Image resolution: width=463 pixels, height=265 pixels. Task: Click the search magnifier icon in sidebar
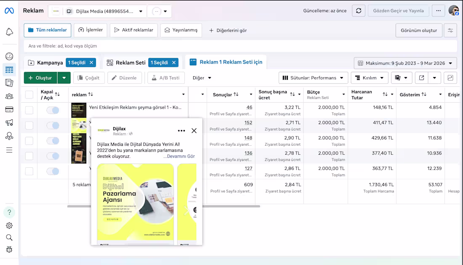(9, 238)
